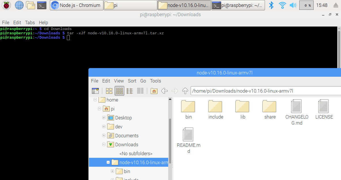
Task: Select pi in the folder tree
Action: point(113,109)
